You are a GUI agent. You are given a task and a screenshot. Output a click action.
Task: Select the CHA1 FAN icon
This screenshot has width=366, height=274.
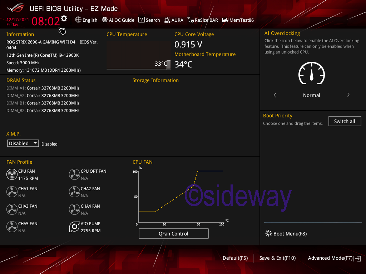point(12,192)
